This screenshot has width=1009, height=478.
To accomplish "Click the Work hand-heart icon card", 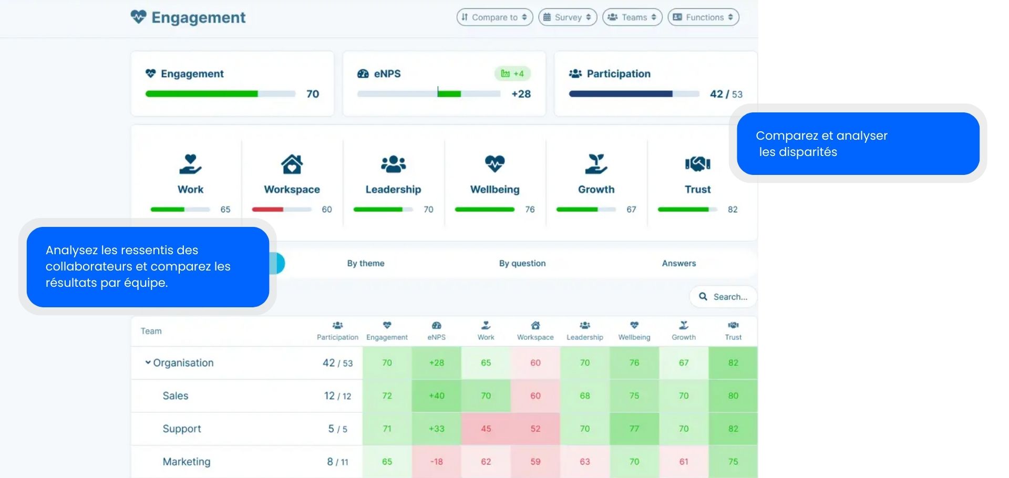I will 190,164.
